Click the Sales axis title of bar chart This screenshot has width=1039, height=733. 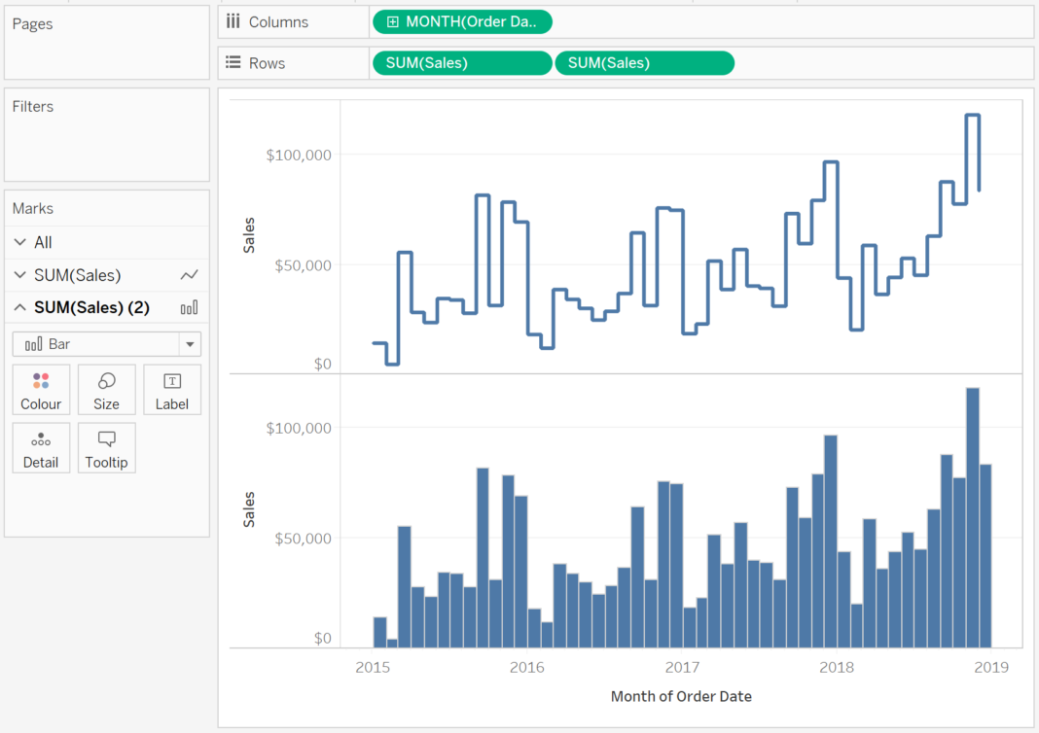pyautogui.click(x=248, y=509)
